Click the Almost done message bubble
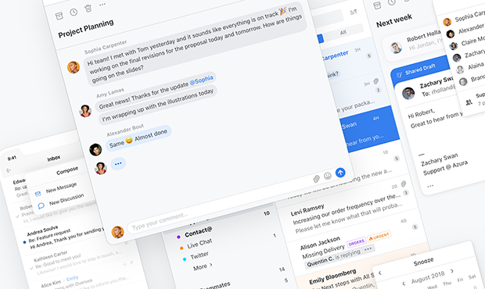Screen dimensions: 485x289 click(138, 138)
